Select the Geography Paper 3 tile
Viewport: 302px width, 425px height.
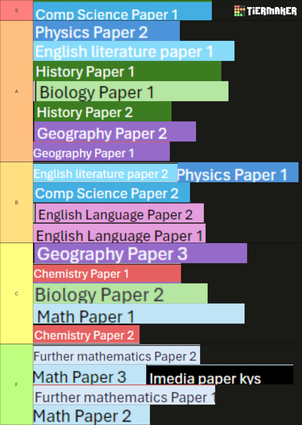(140, 253)
